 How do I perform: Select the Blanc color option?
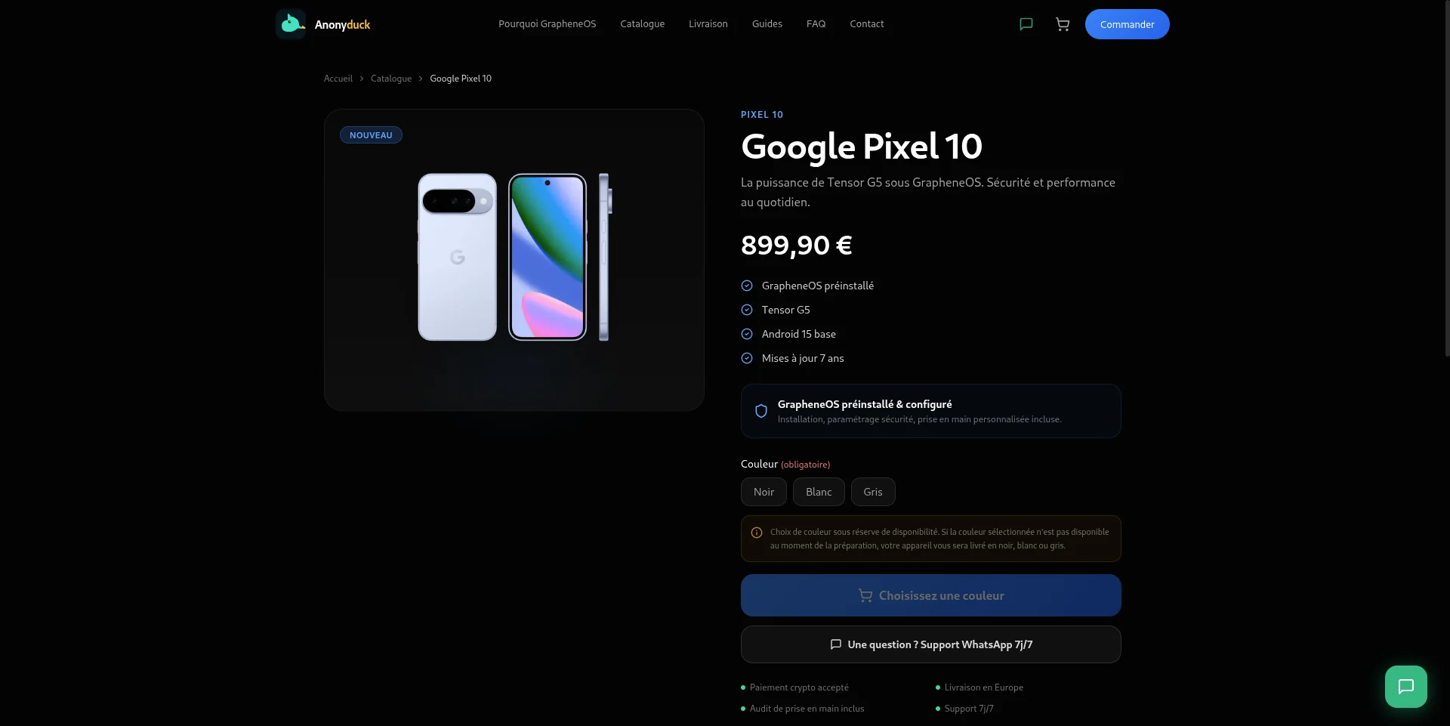tap(819, 492)
